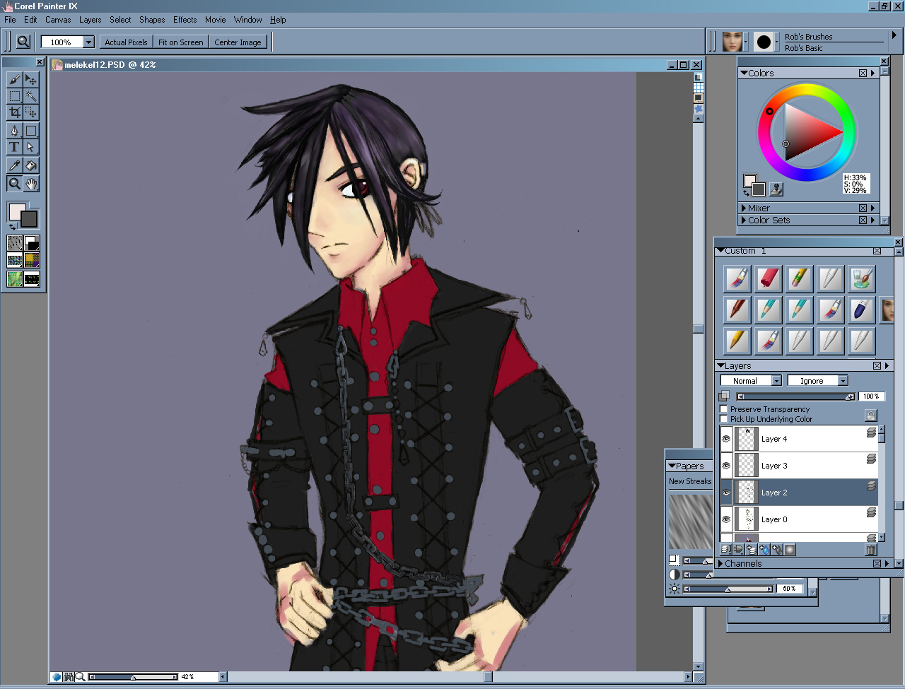Open the Canvas menu

[x=58, y=20]
